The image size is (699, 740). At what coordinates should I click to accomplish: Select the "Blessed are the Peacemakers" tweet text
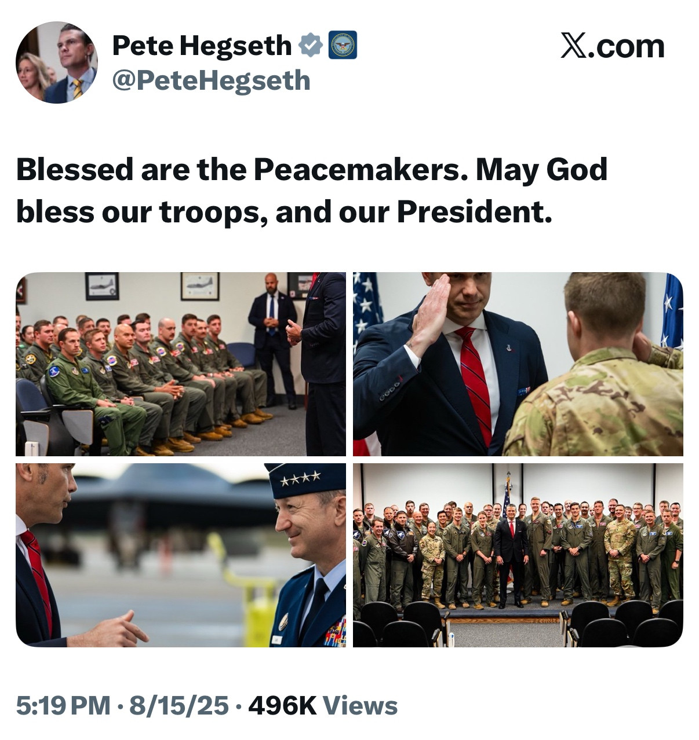312,191
